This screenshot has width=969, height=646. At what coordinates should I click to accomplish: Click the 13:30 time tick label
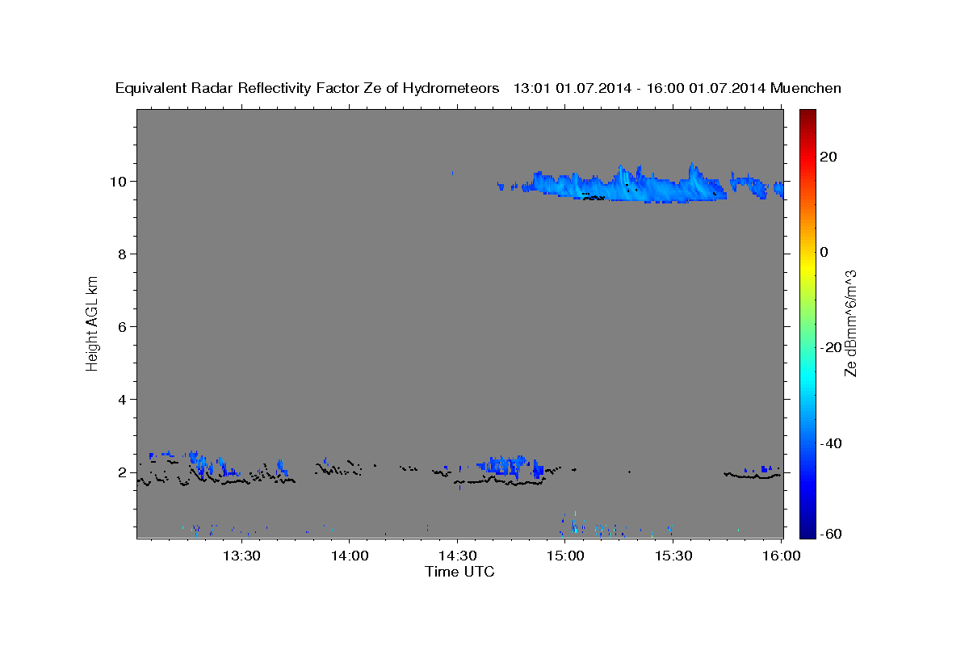click(241, 556)
